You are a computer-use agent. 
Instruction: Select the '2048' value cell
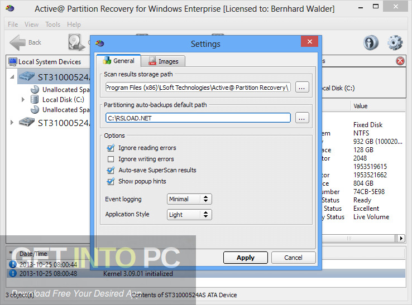click(360, 158)
